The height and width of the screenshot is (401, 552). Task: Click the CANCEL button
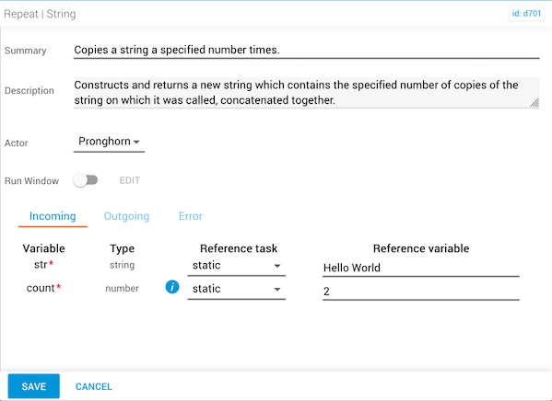click(x=94, y=386)
